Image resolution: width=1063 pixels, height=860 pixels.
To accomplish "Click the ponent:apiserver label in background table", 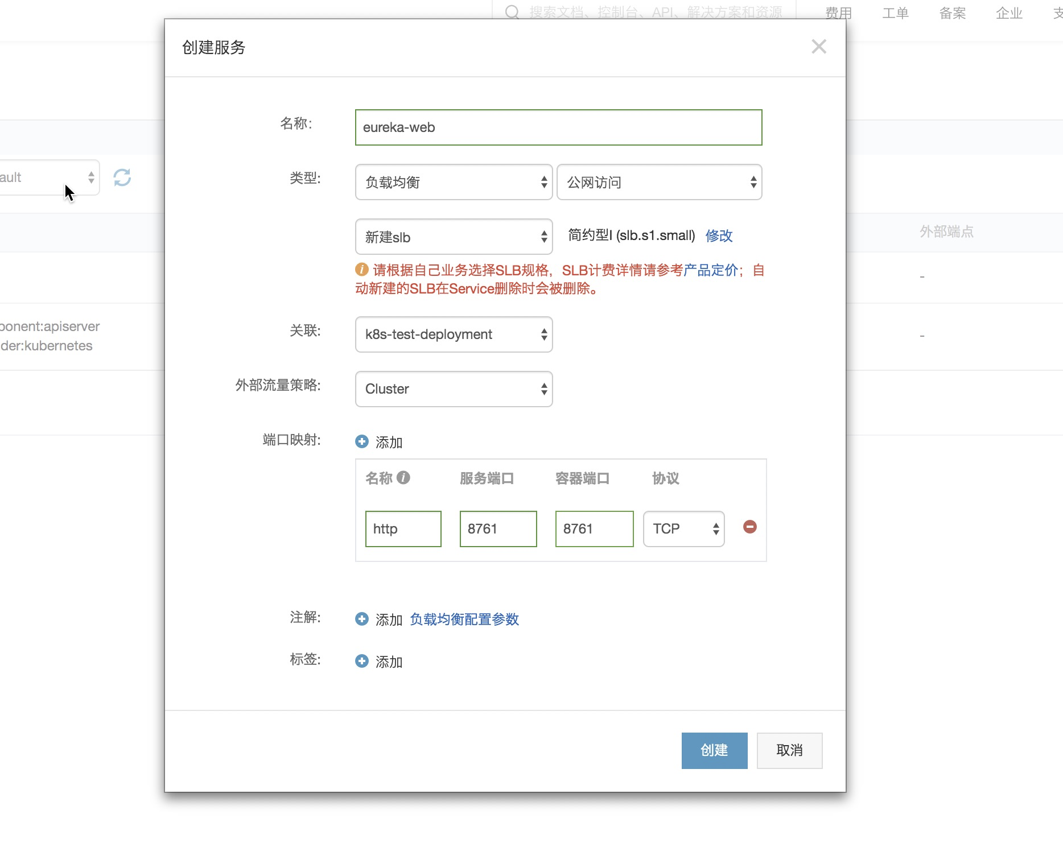I will tap(50, 326).
